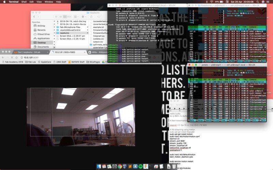Open VirtualBox from the Dock
This screenshot has height=170, width=273.
click(x=125, y=167)
